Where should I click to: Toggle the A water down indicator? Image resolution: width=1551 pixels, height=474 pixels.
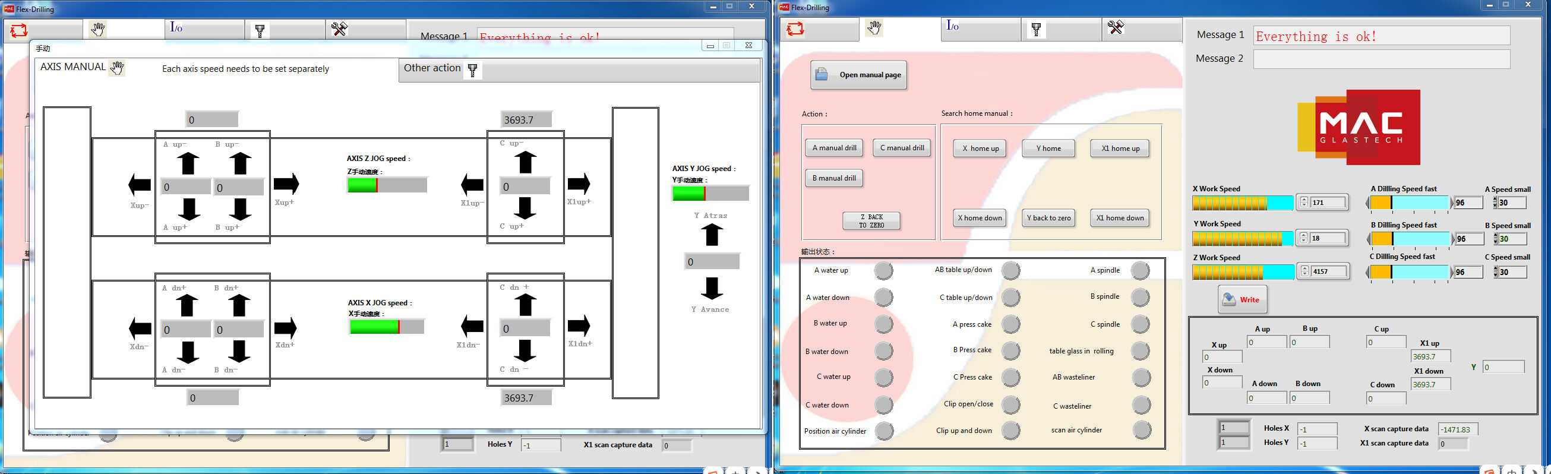[x=884, y=298]
